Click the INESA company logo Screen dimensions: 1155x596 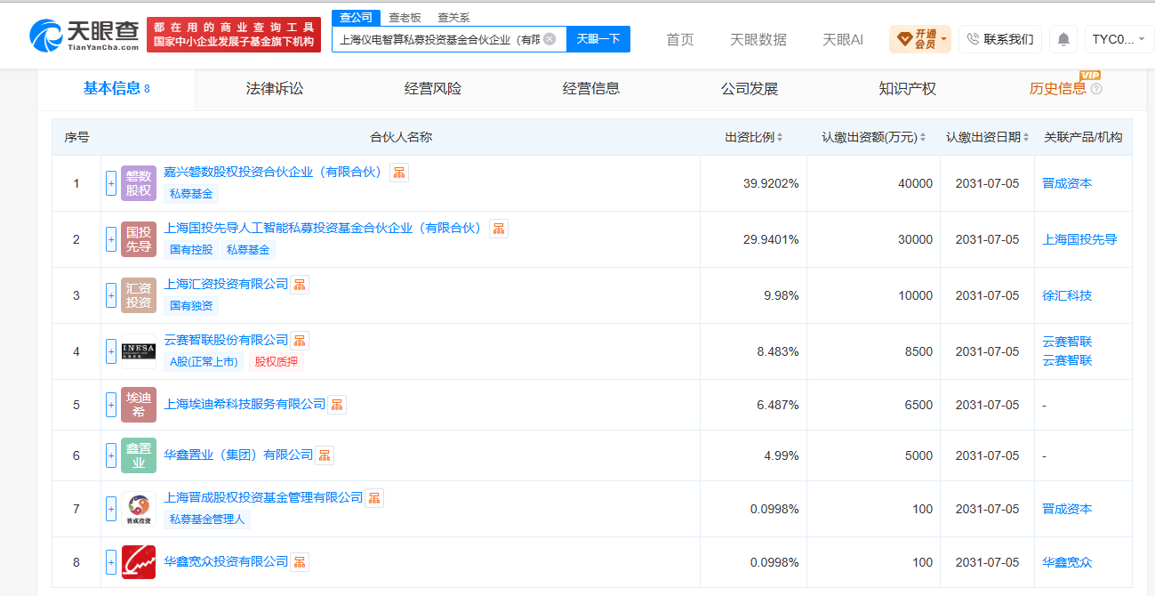click(x=139, y=351)
